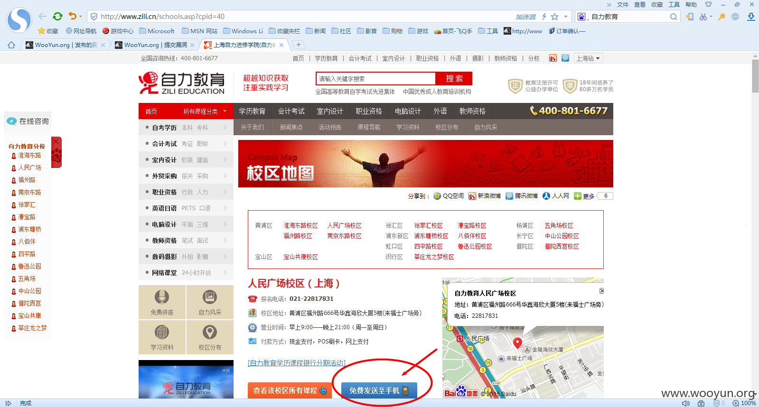
Task: Close the floating paw widget
Action: coord(56,141)
